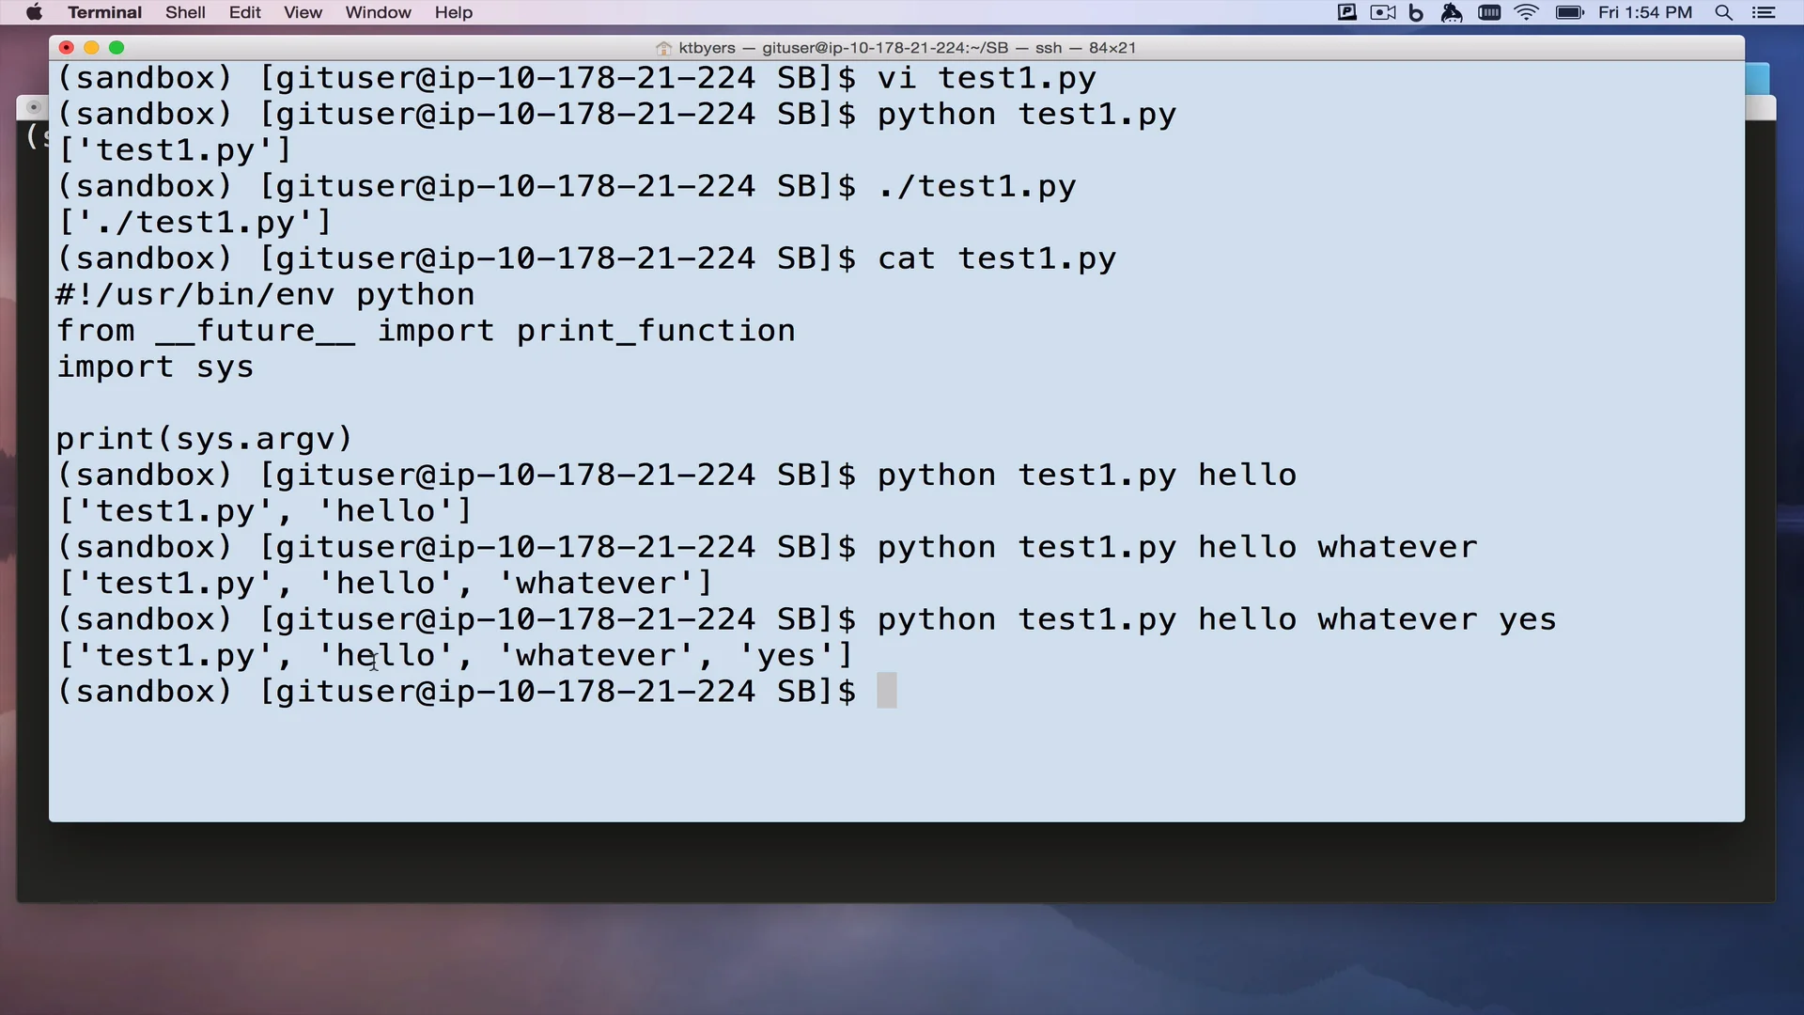Viewport: 1804px width, 1015px height.
Task: Open Spotlight search magnifier
Action: [x=1723, y=12]
